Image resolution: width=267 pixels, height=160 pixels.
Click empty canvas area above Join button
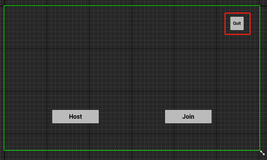click(x=188, y=88)
